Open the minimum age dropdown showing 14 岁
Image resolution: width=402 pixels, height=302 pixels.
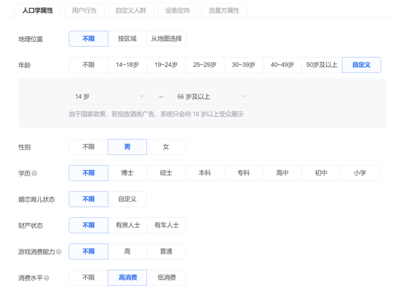coord(110,97)
